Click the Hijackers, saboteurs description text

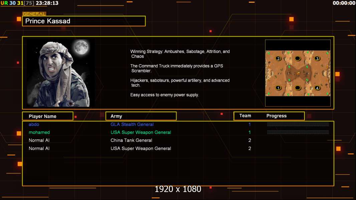coord(180,83)
